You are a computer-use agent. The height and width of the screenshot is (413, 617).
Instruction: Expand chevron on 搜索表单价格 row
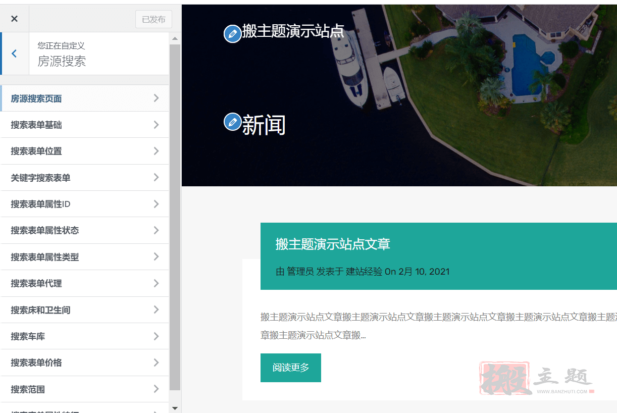coord(156,363)
